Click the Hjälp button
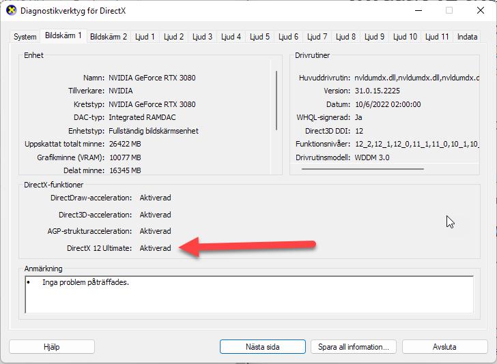 tap(52, 347)
